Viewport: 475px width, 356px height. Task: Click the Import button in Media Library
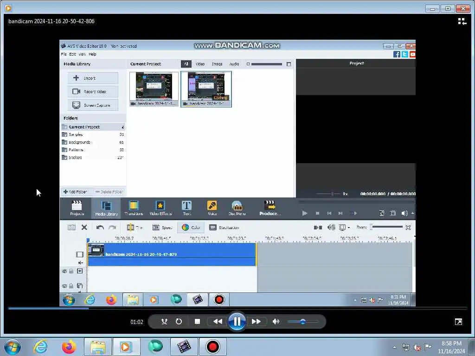coord(93,78)
